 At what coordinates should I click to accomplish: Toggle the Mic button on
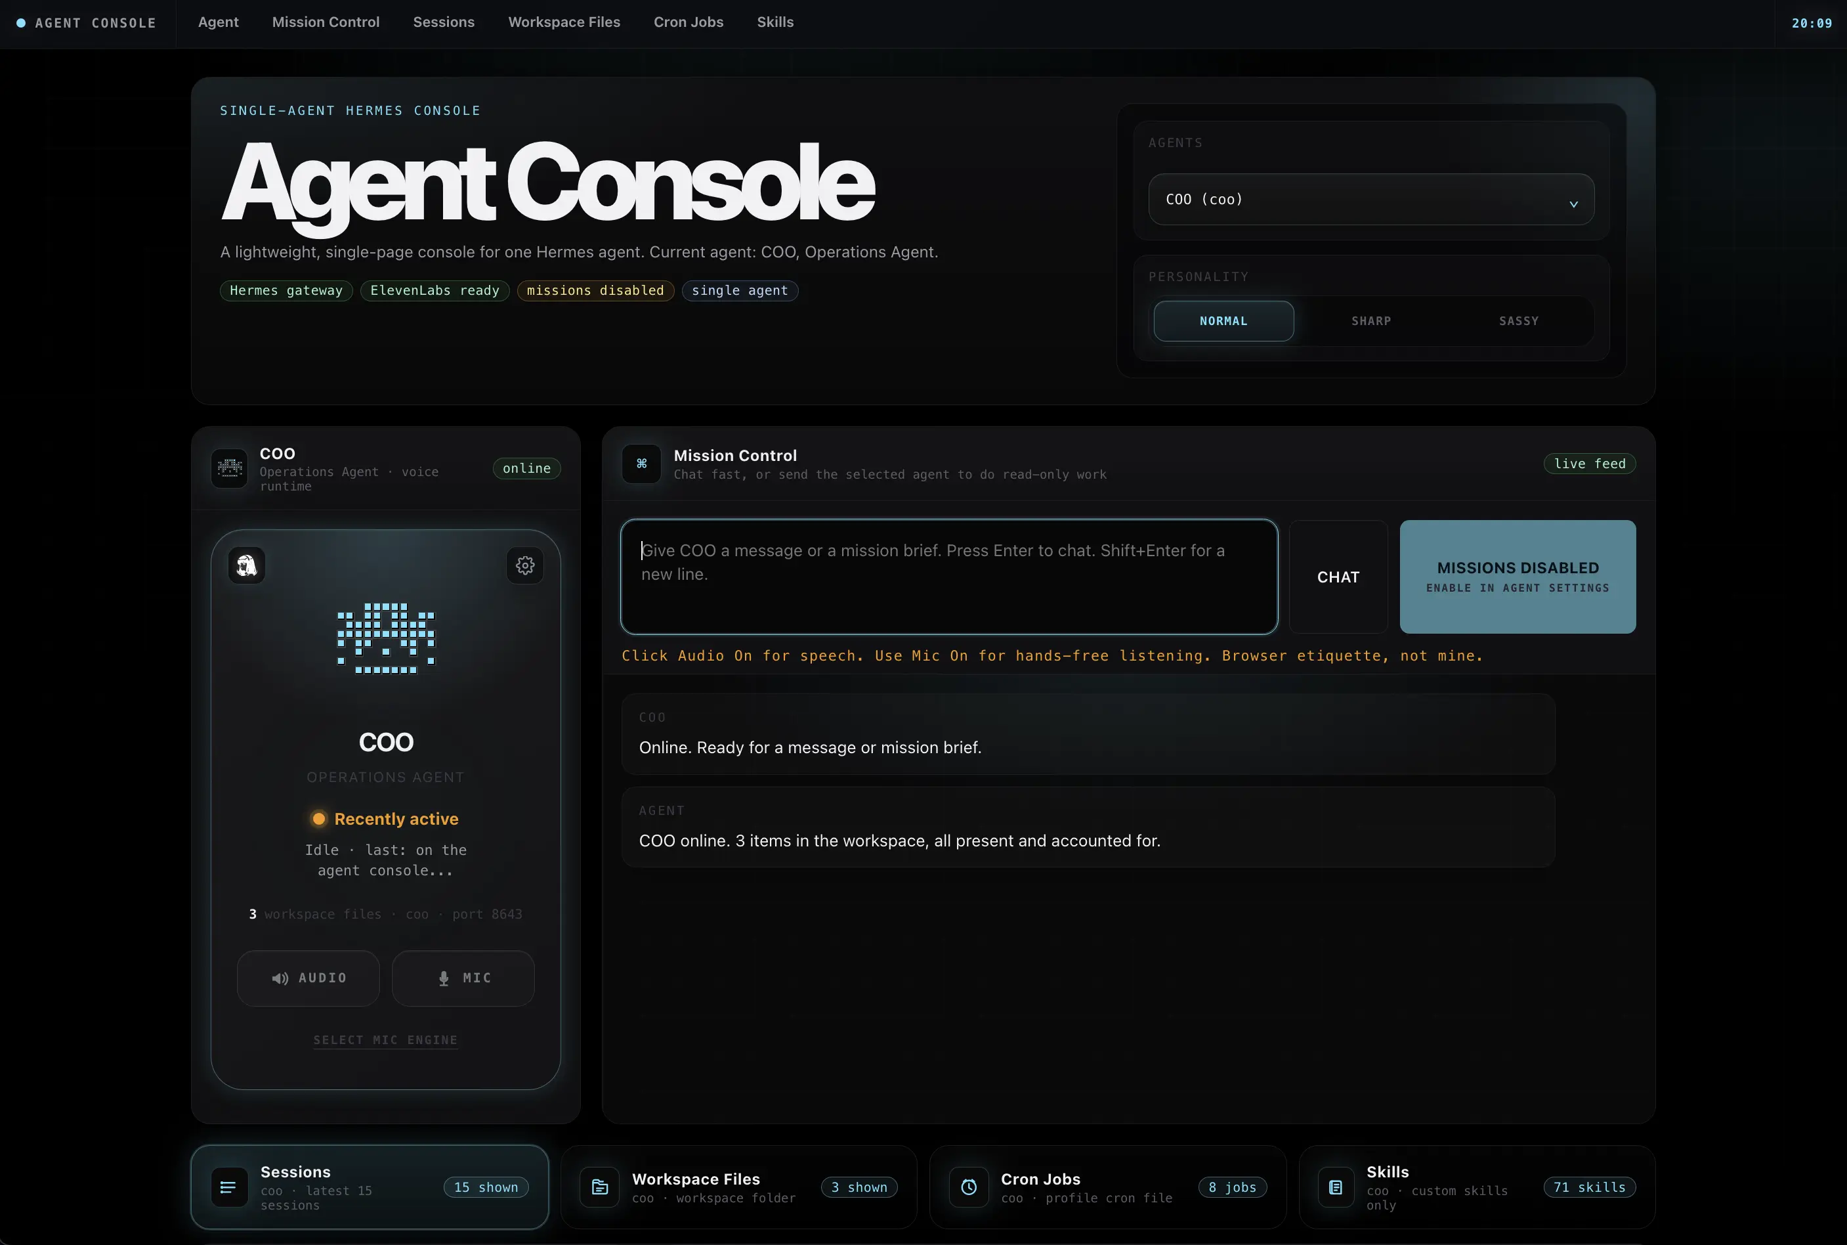click(463, 978)
